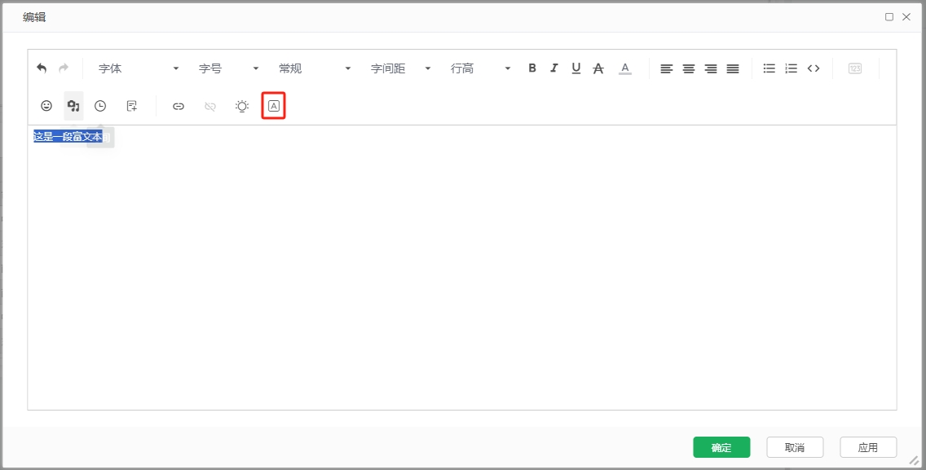Insert hyperlink using the link icon
The image size is (926, 470).
click(x=179, y=106)
